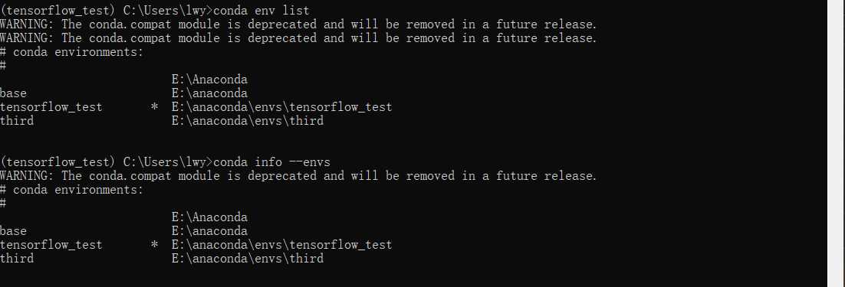Click the active-environment asterisk in conda env list output

click(155, 106)
